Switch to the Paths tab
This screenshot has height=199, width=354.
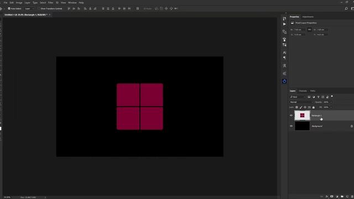[313, 91]
